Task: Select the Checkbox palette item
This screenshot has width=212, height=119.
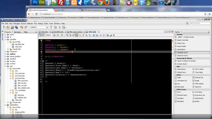Action: [x=180, y=99]
